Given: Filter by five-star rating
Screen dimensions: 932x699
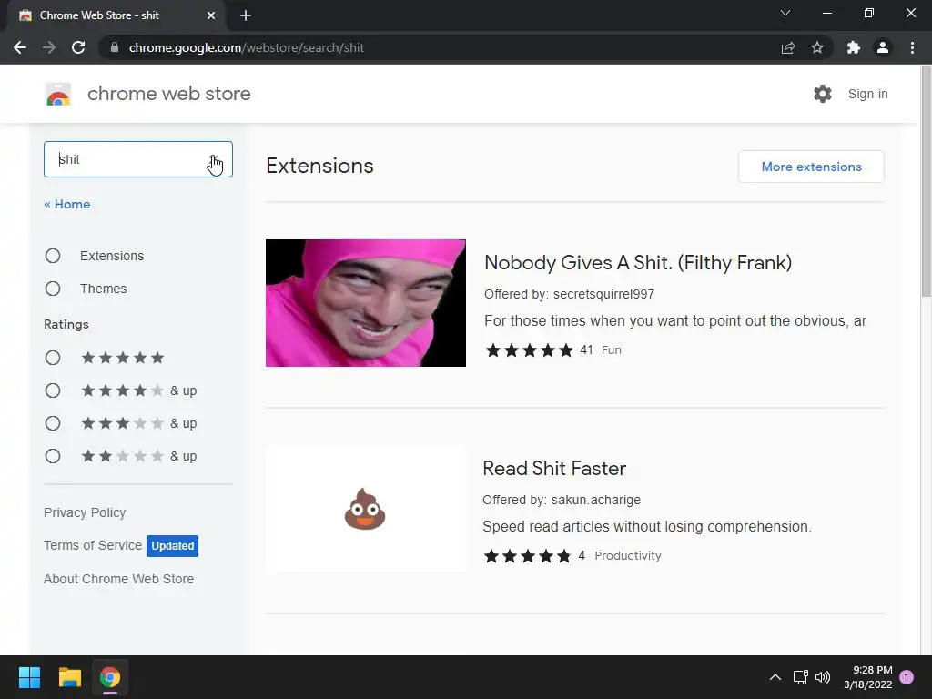Looking at the screenshot, I should pyautogui.click(x=53, y=358).
